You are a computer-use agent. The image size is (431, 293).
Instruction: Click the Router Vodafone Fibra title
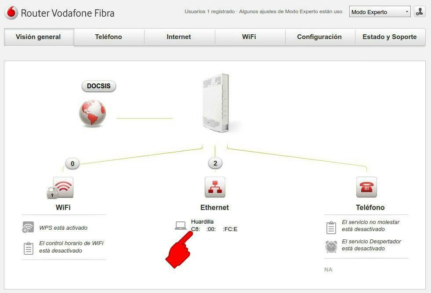pyautogui.click(x=68, y=13)
